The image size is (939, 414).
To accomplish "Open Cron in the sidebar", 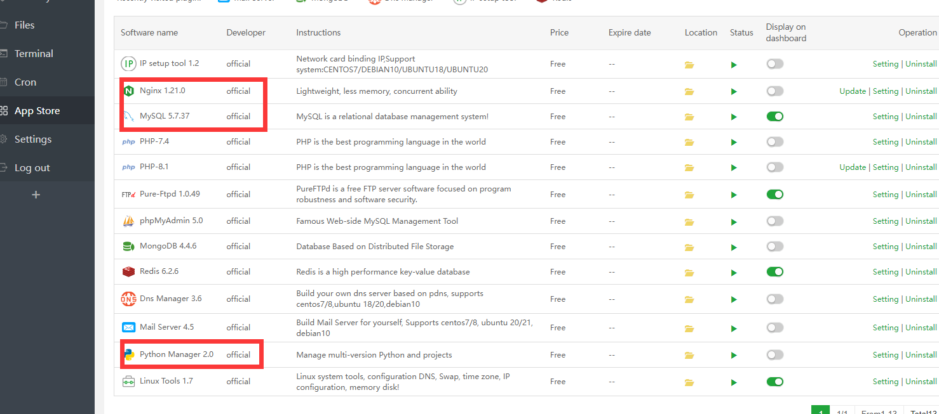I will (47, 82).
